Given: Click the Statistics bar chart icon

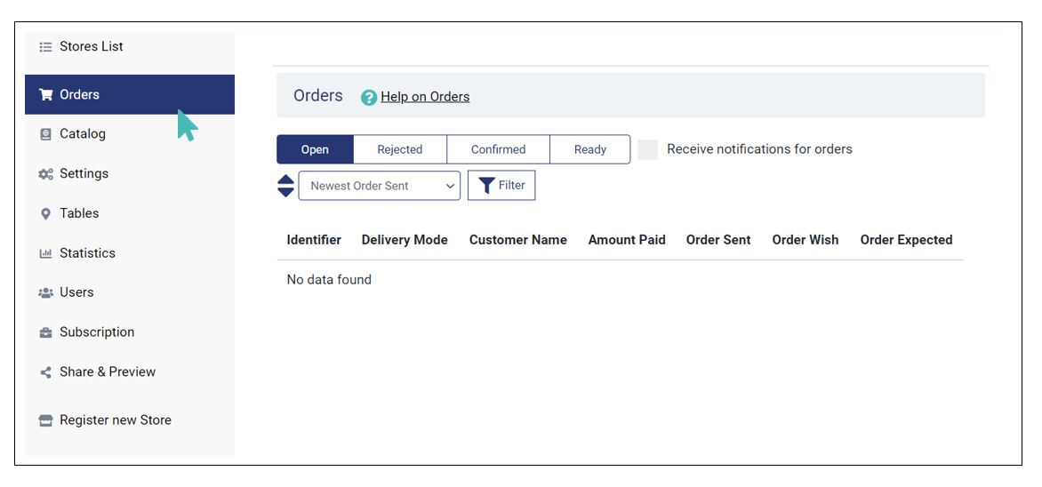Looking at the screenshot, I should (45, 253).
